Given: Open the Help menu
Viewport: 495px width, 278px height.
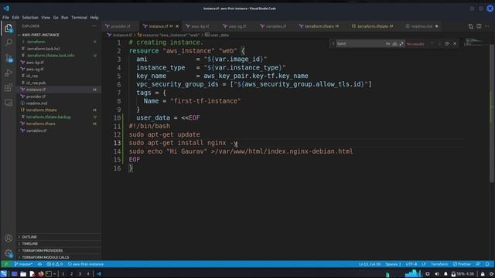Looking at the screenshot, I should coord(94,17).
